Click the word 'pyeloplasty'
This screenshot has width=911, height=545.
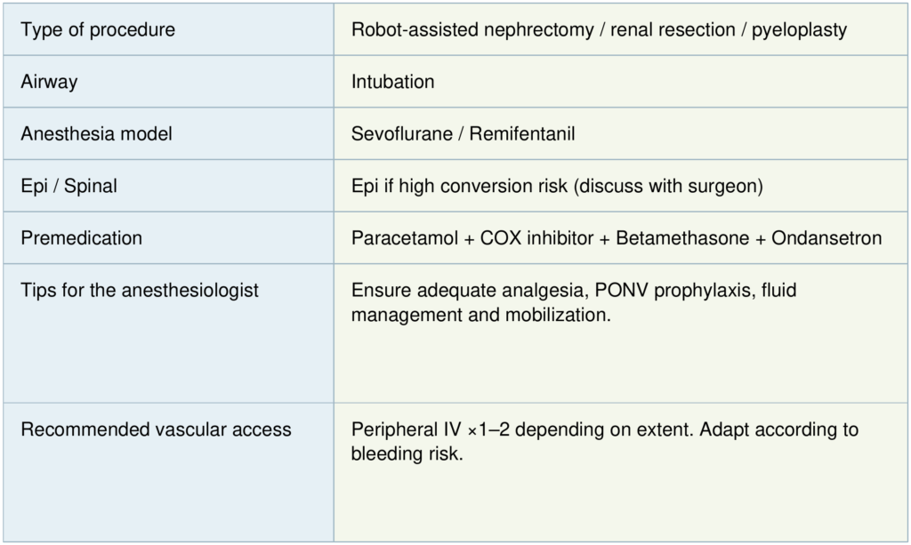coord(799,30)
